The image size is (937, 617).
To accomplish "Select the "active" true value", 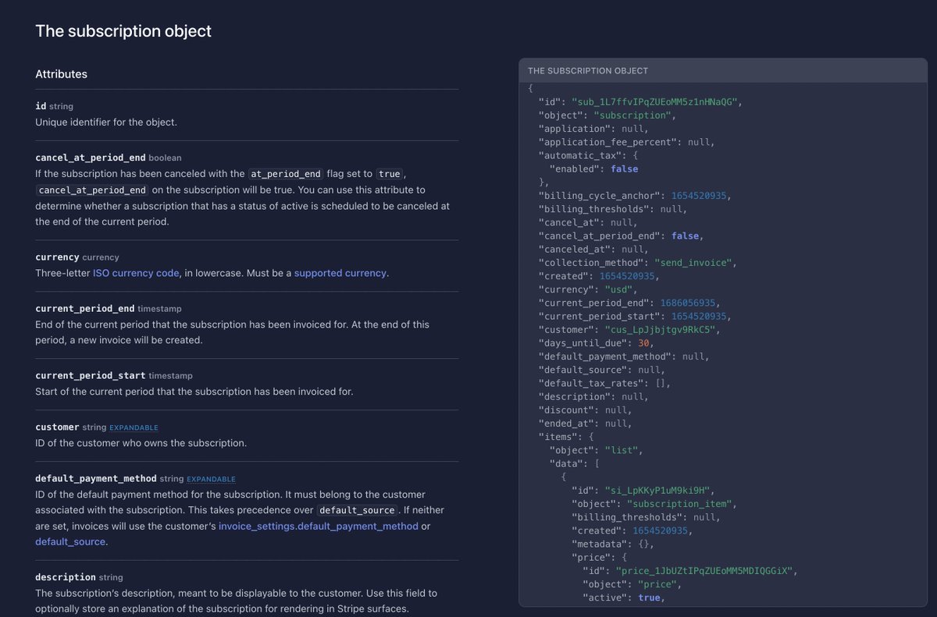I will [x=650, y=597].
